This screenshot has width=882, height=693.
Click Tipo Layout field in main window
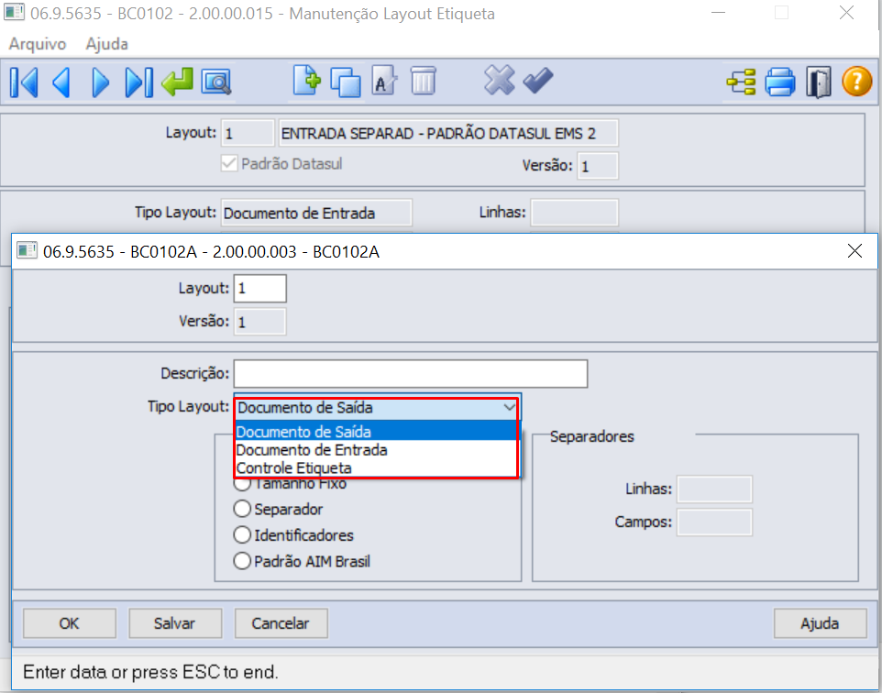(316, 213)
